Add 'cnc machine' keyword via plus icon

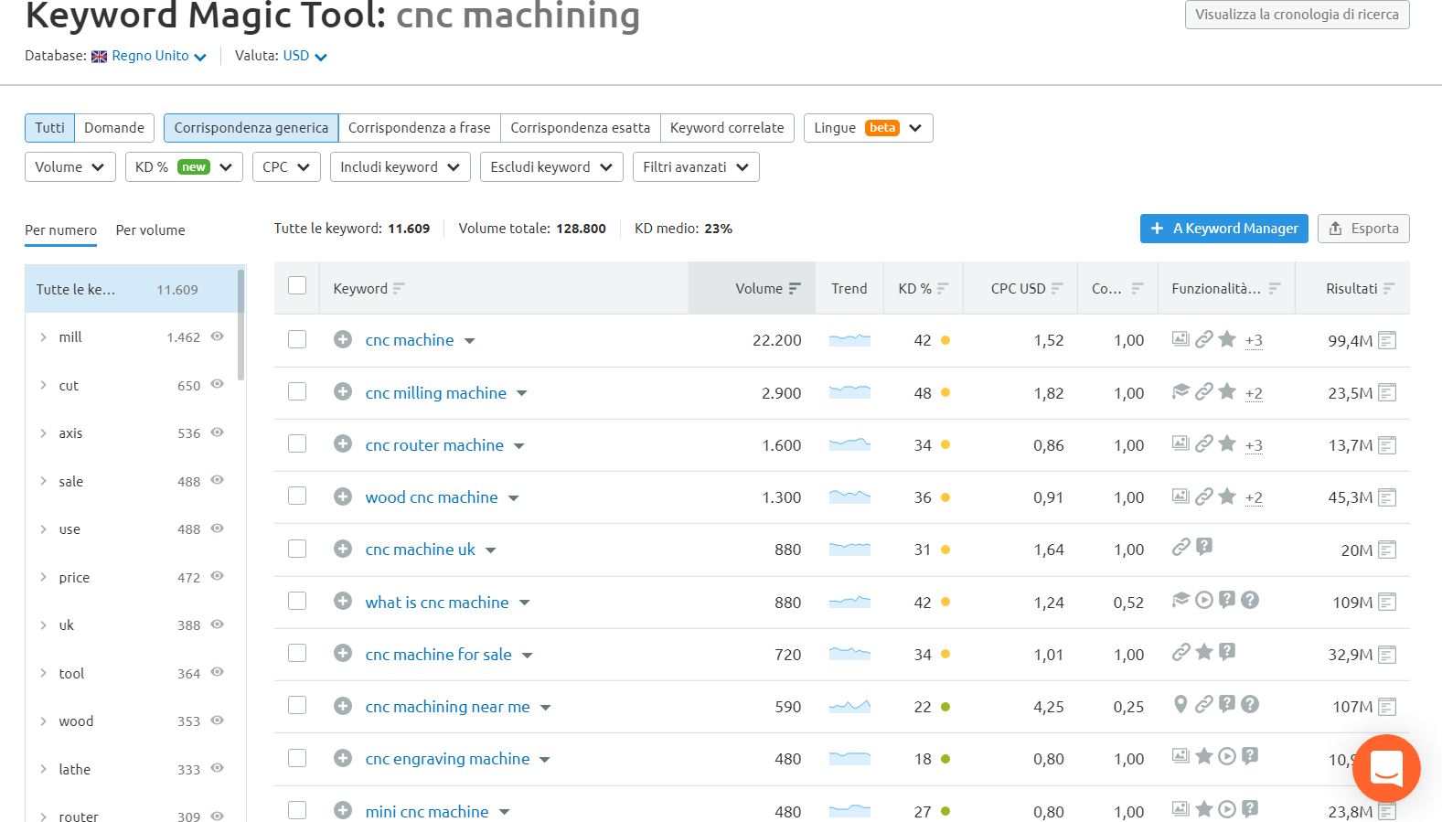343,339
